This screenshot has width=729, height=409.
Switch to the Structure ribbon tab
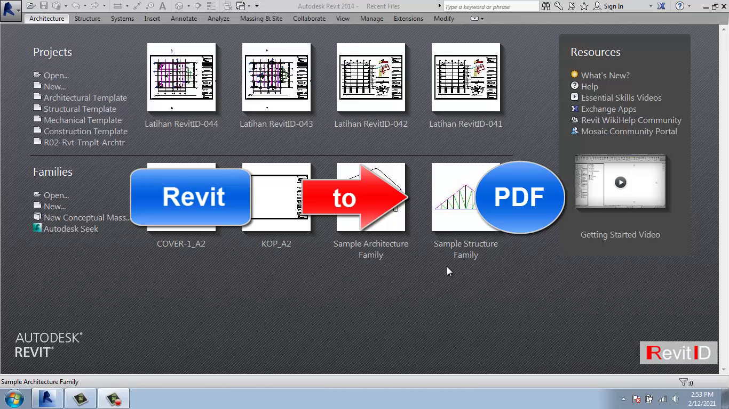coord(88,19)
